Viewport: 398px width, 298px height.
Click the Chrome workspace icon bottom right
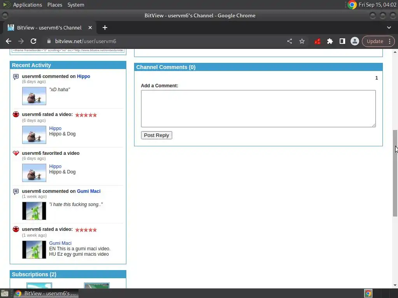coord(368,293)
